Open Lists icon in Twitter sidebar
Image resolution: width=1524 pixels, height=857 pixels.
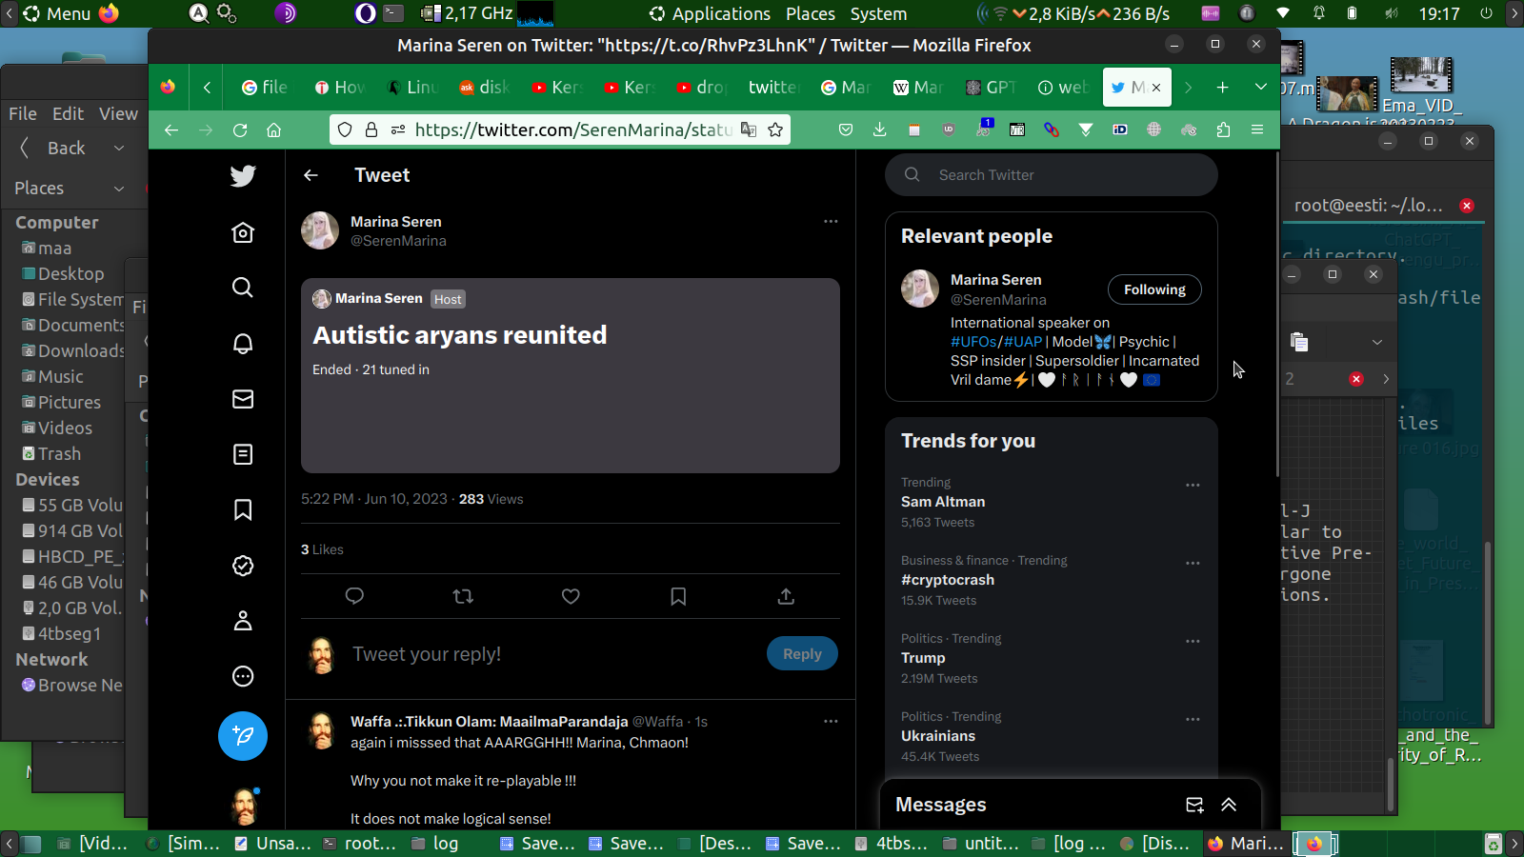coord(243,454)
